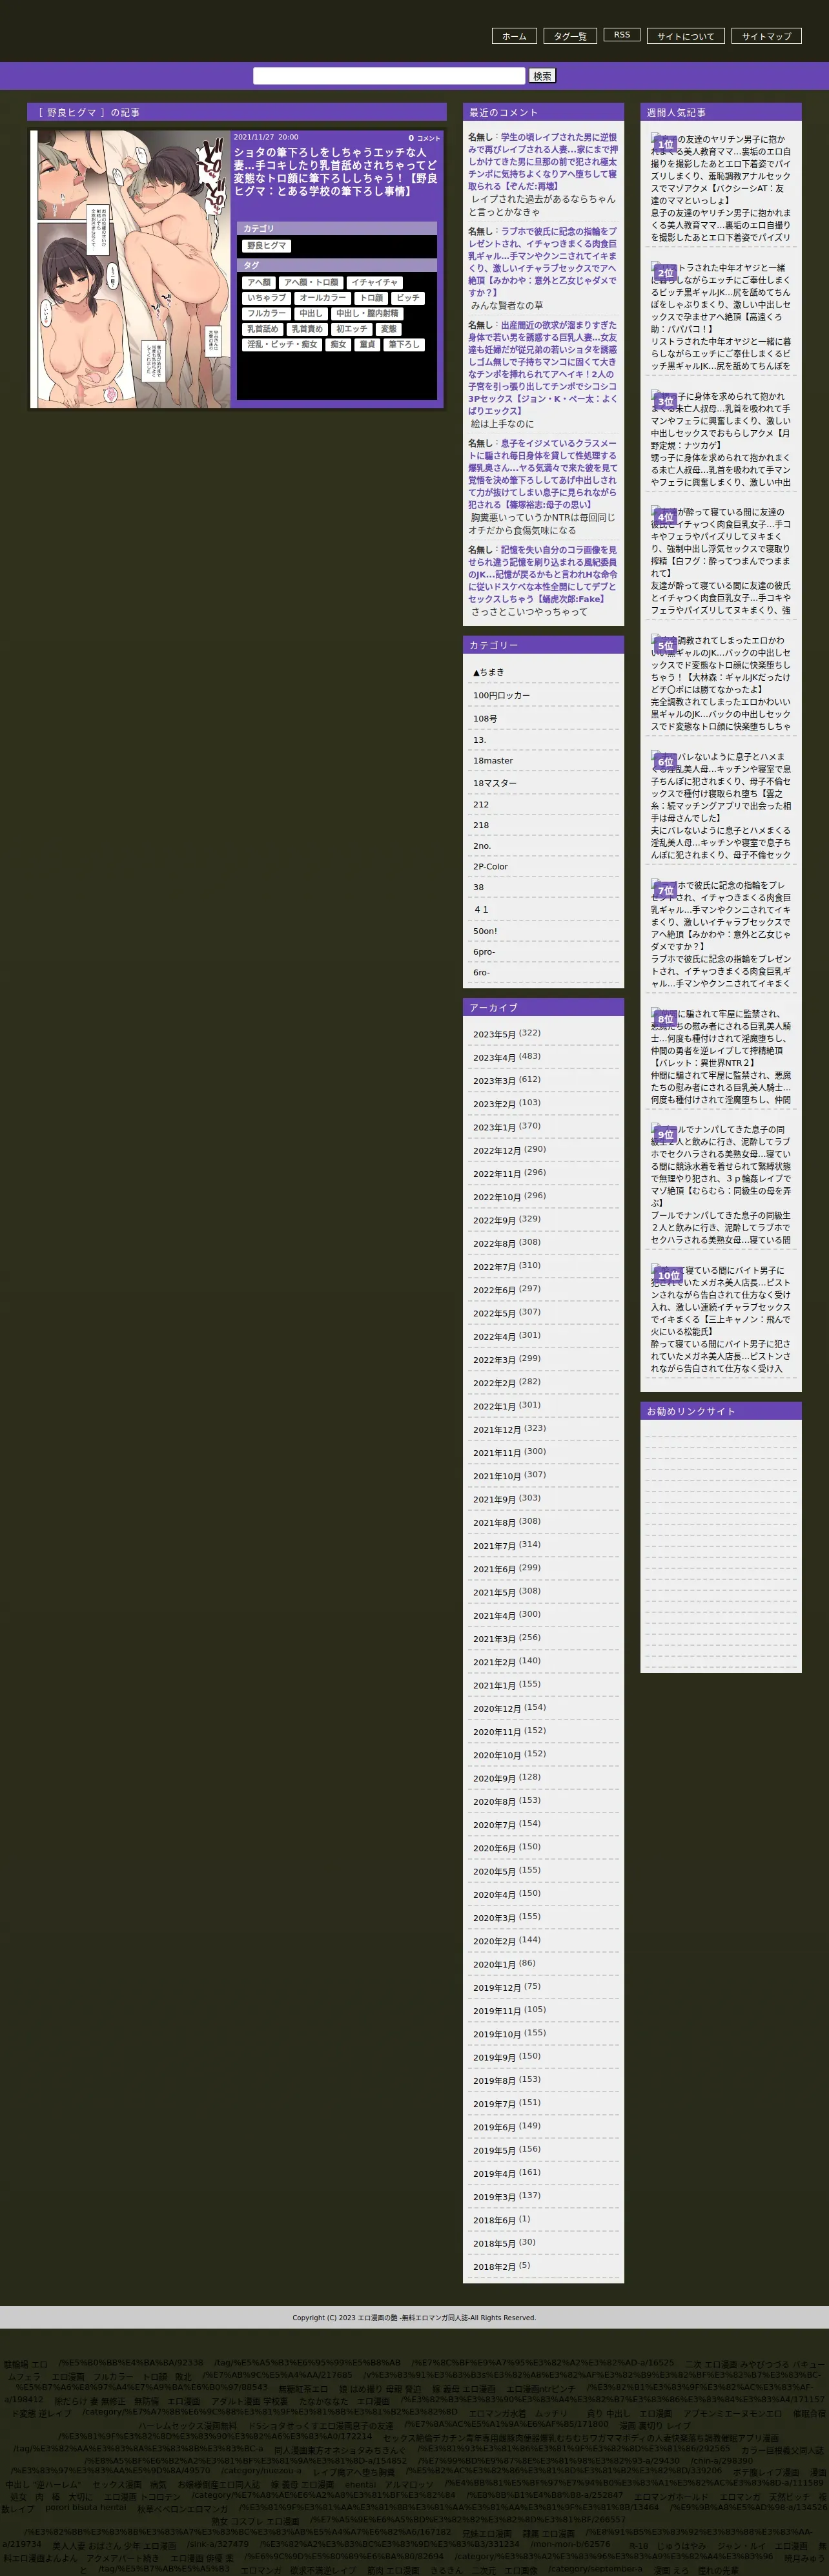Select the オールカラー tag
The height and width of the screenshot is (2576, 829).
tap(323, 298)
